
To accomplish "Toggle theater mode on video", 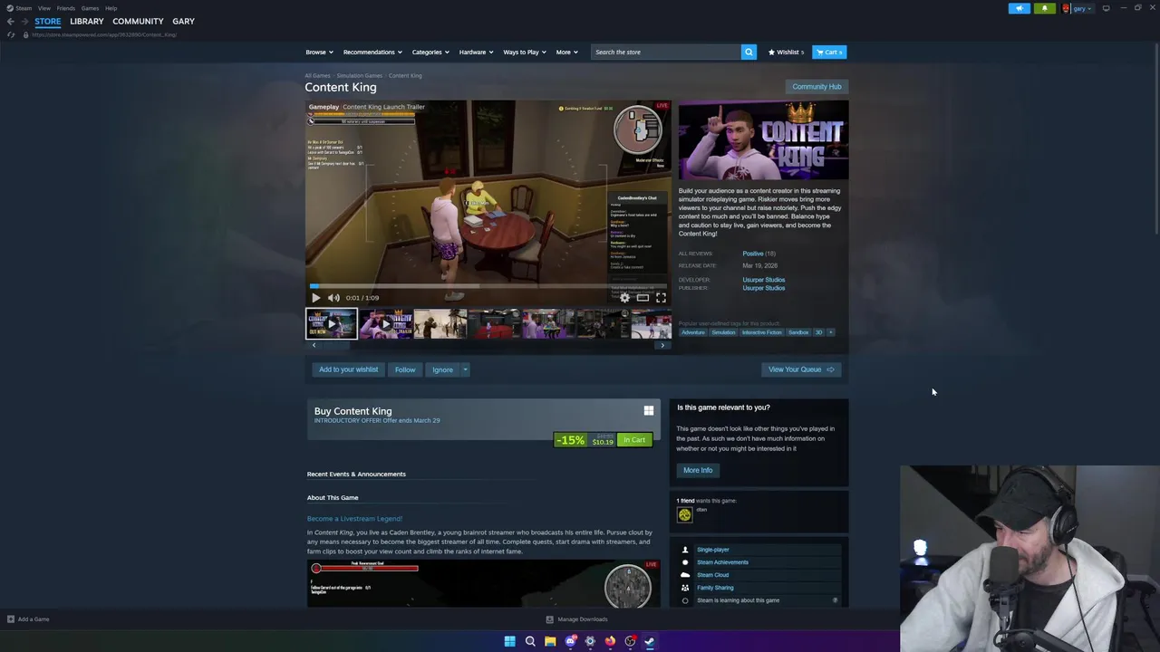I will [643, 297].
